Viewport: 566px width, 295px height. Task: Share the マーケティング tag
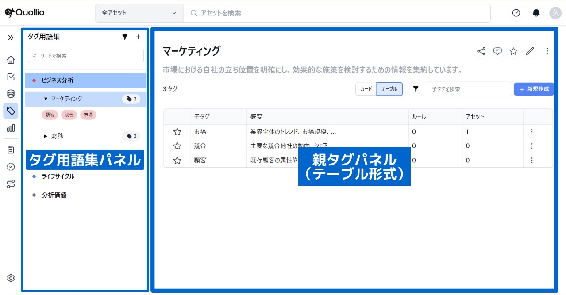coord(481,51)
